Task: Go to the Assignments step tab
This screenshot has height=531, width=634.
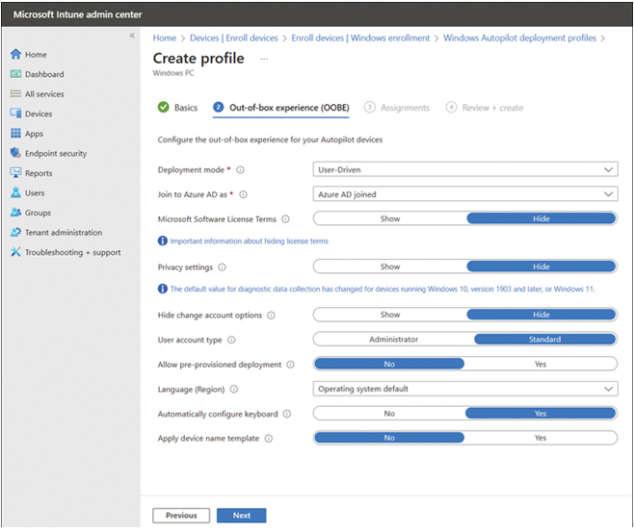Action: (x=397, y=108)
